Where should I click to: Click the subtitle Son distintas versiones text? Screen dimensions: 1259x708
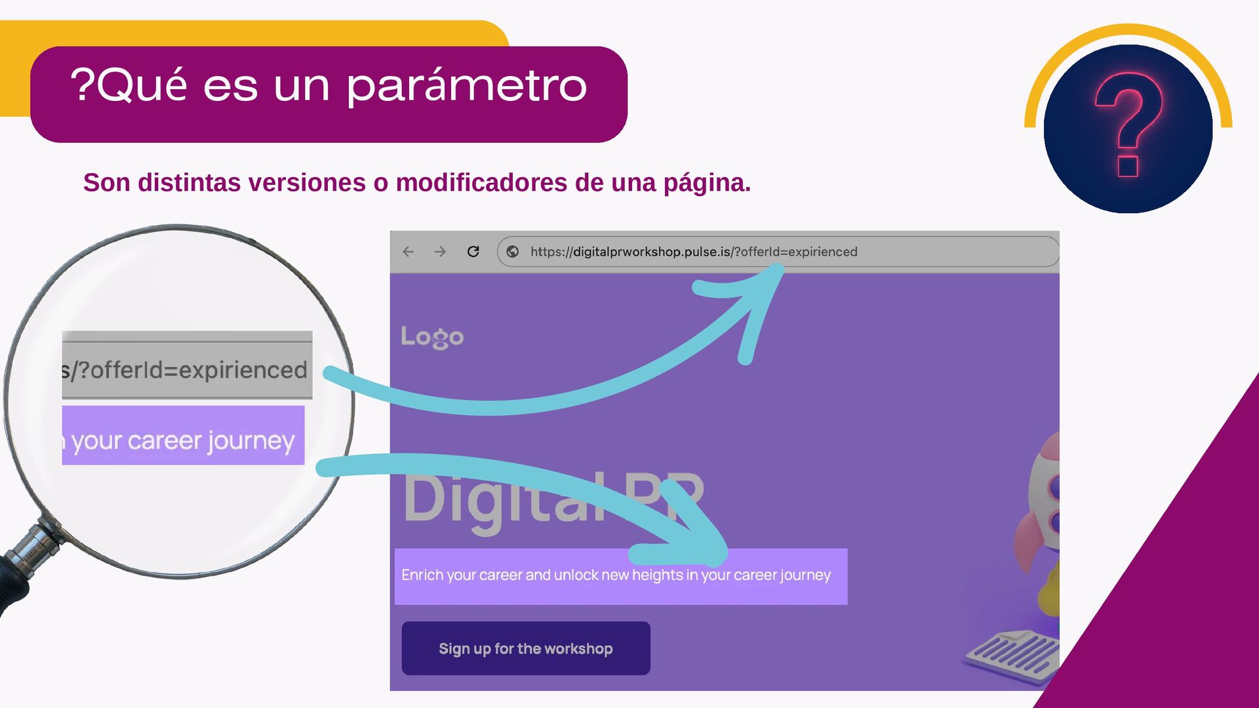coord(417,183)
